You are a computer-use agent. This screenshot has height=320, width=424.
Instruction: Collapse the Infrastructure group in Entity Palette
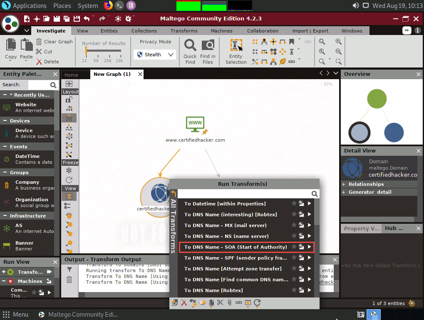(5, 216)
